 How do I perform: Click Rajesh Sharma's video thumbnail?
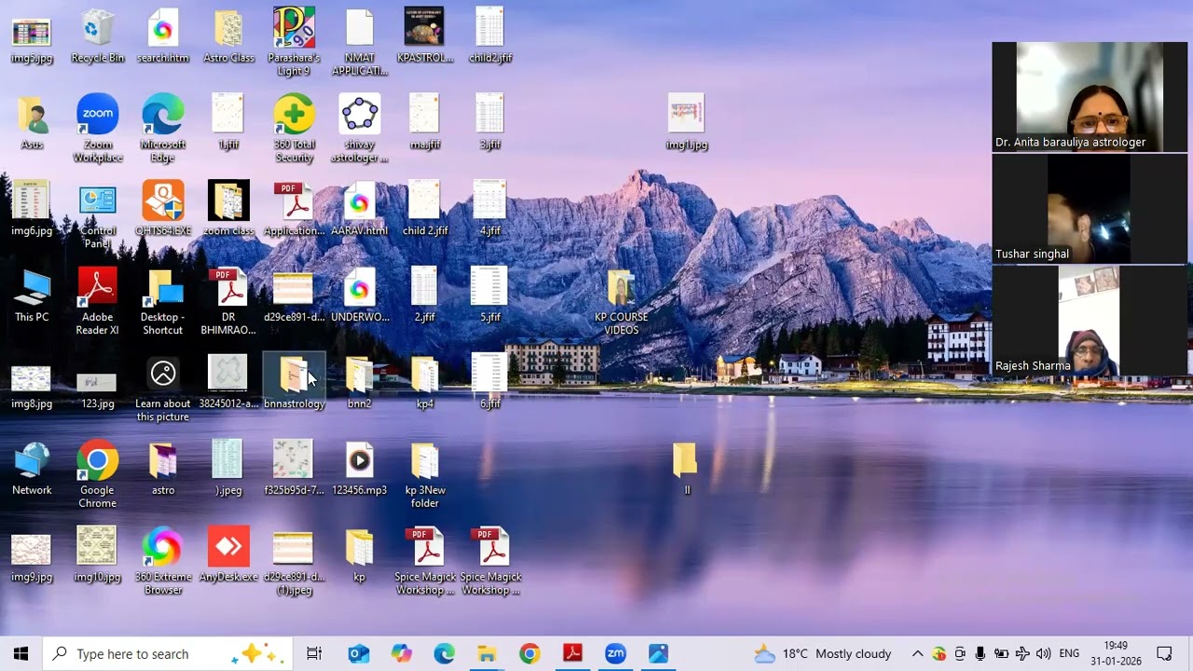pyautogui.click(x=1090, y=321)
